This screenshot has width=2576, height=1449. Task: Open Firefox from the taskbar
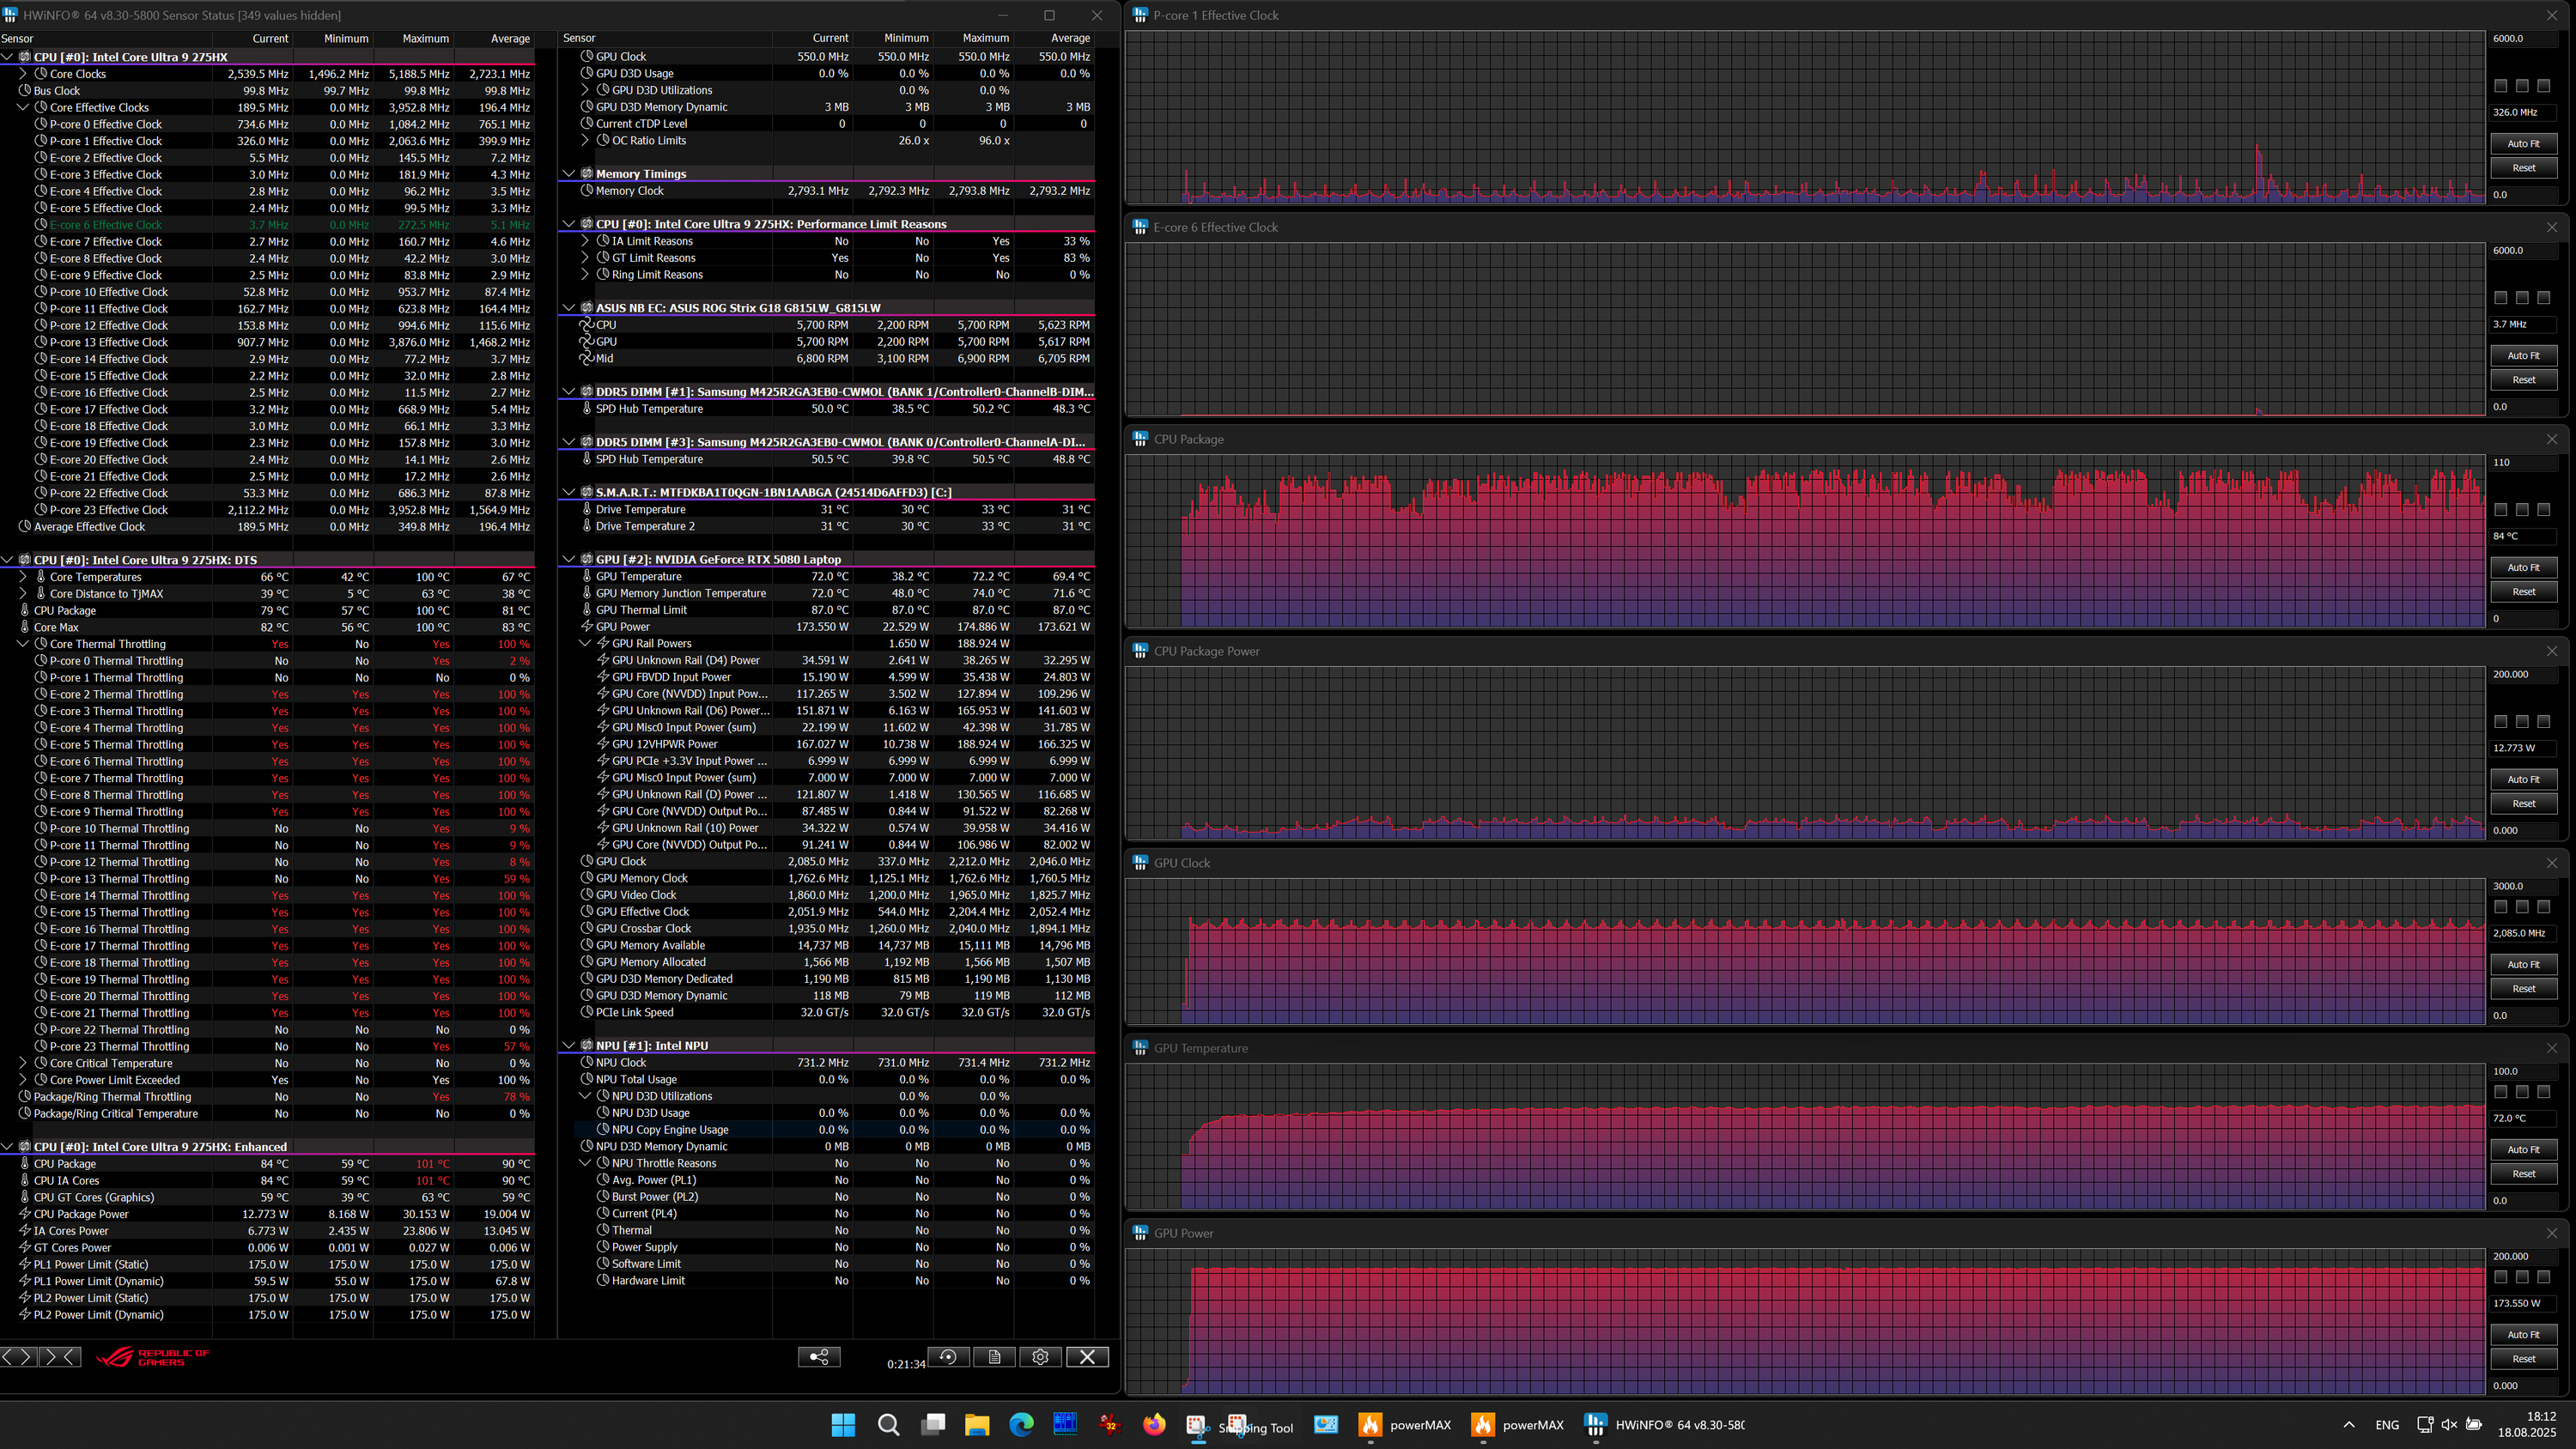[1154, 1425]
